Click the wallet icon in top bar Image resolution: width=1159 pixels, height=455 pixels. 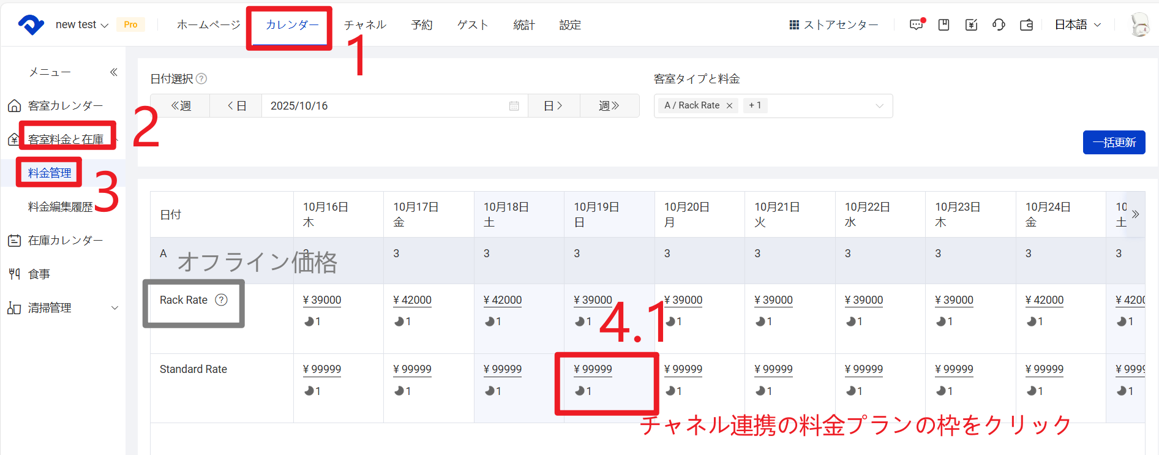(1026, 25)
